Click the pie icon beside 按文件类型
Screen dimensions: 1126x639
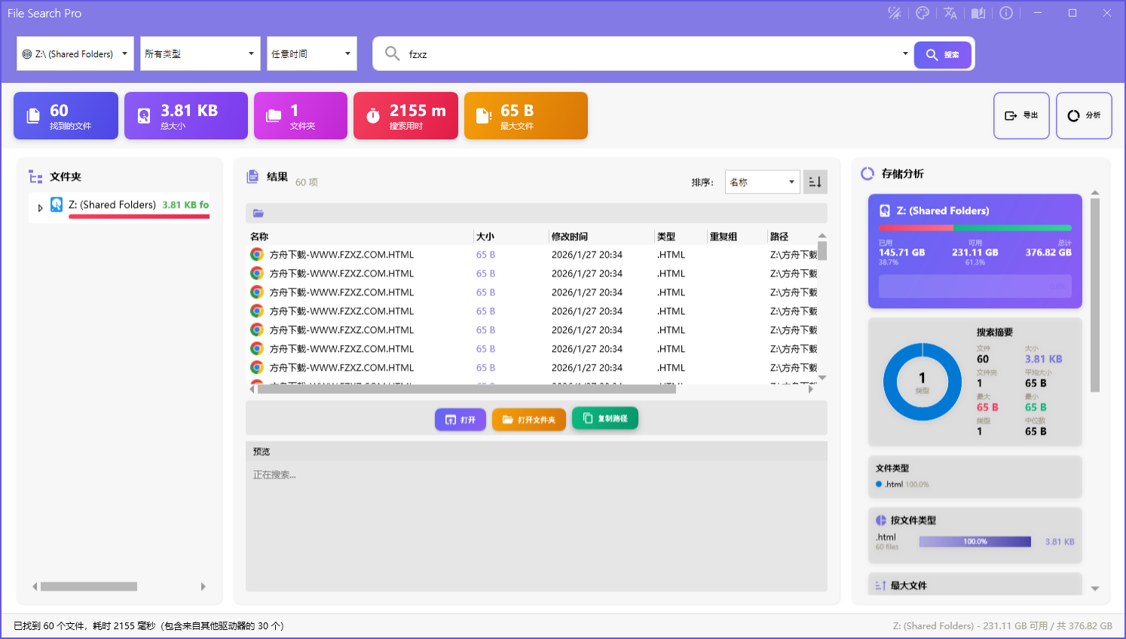point(881,520)
